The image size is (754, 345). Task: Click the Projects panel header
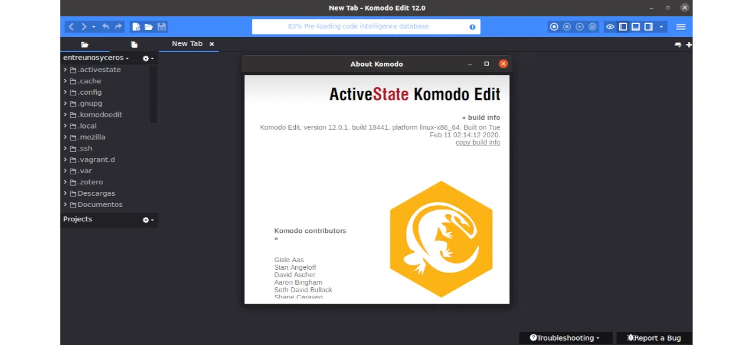[109, 220]
